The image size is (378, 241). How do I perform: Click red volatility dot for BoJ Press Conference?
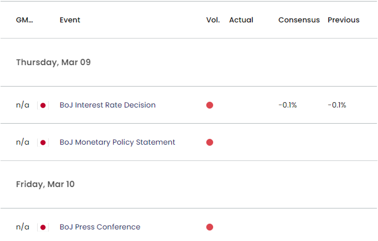209,227
